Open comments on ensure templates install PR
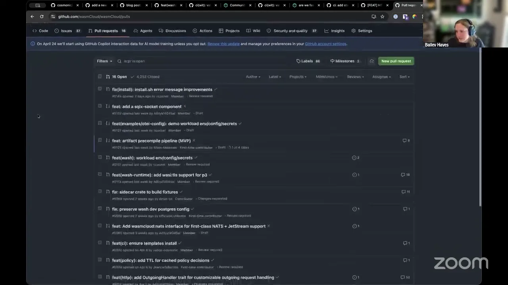The image size is (508, 285). (406, 243)
